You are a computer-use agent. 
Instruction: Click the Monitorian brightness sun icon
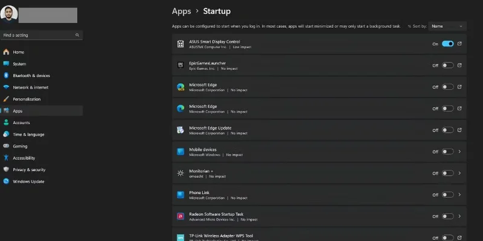click(180, 173)
